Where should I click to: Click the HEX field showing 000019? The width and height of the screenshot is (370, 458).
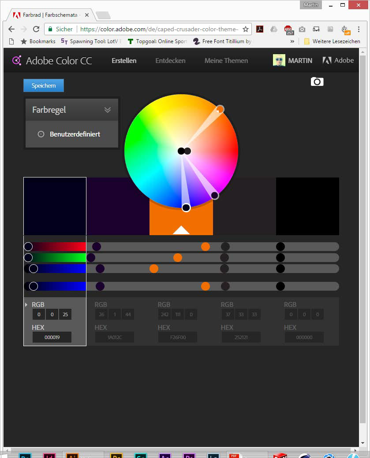52,337
